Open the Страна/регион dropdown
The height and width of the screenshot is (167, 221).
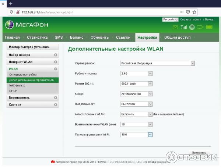click(157, 63)
